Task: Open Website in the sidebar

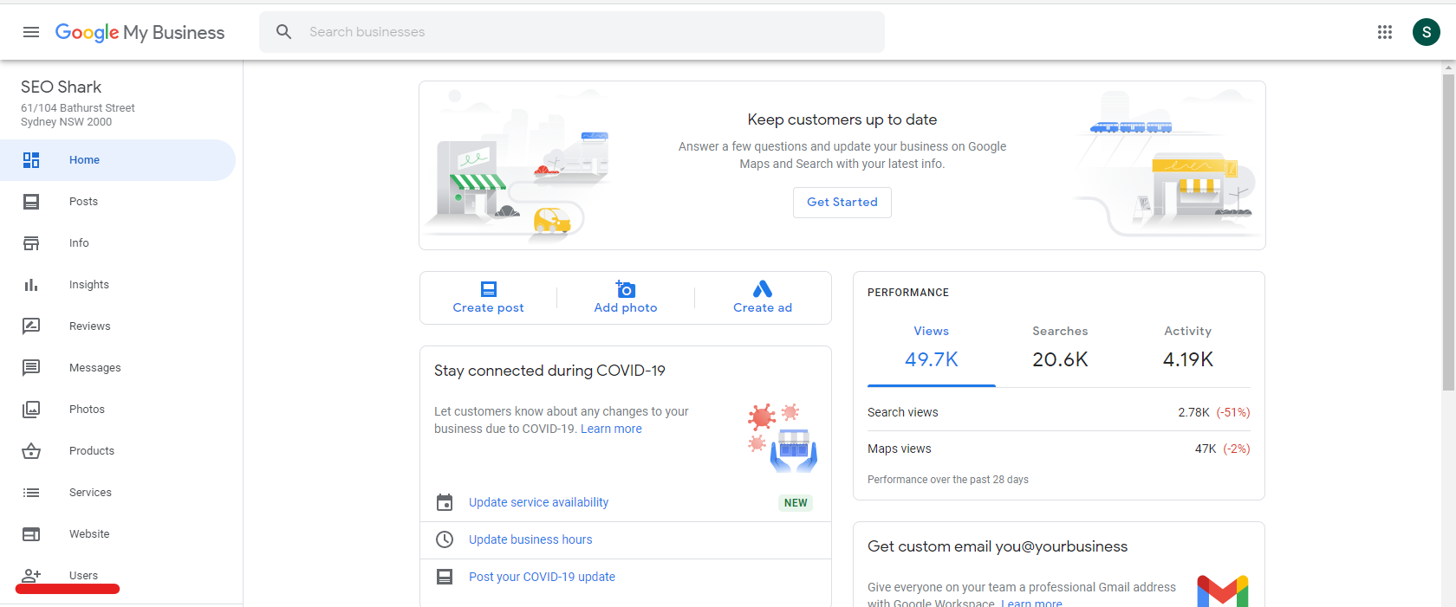Action: [x=118, y=534]
